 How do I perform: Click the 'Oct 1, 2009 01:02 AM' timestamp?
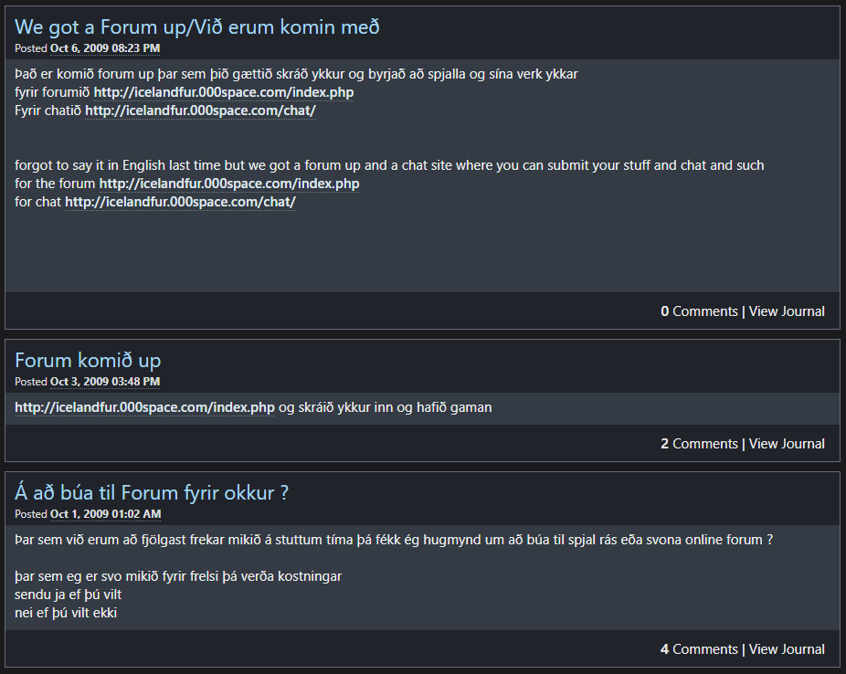tap(105, 513)
